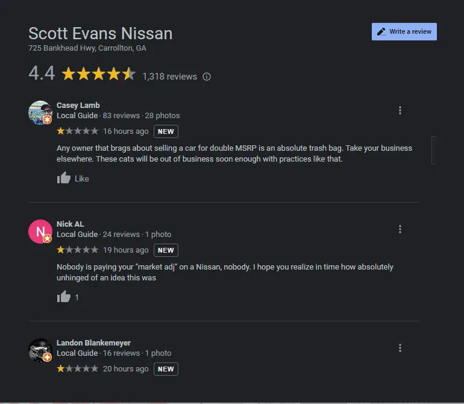This screenshot has height=404, width=464.
Task: Click the Scott Evans Nissan title
Action: [x=101, y=33]
